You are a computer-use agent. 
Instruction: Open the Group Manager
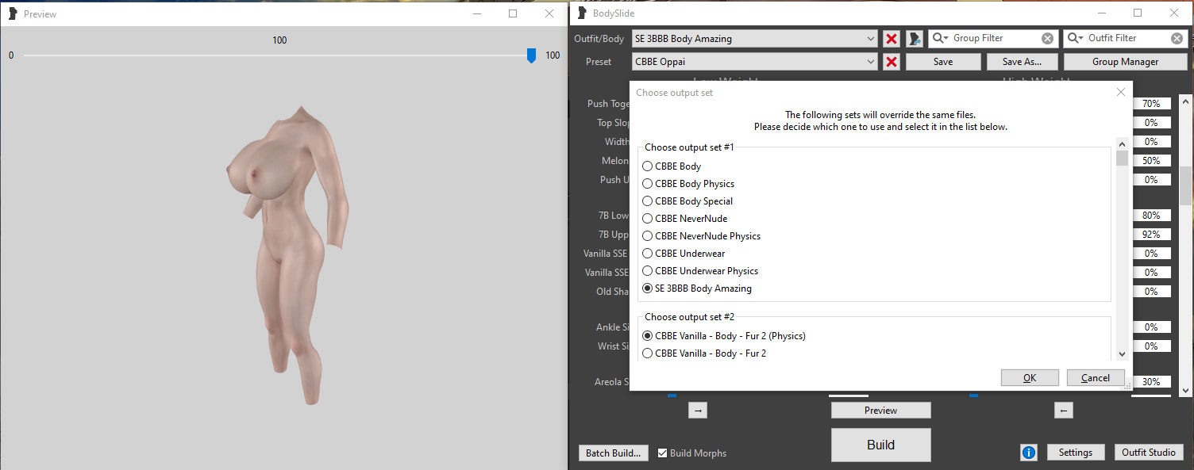coord(1125,62)
